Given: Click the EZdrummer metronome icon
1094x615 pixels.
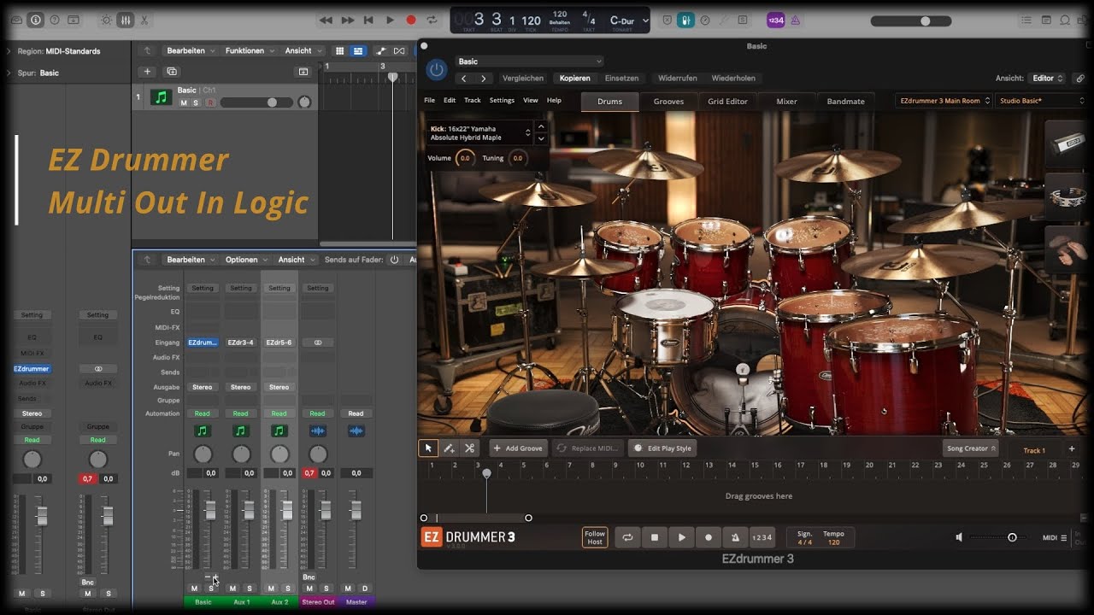Looking at the screenshot, I should click(734, 537).
